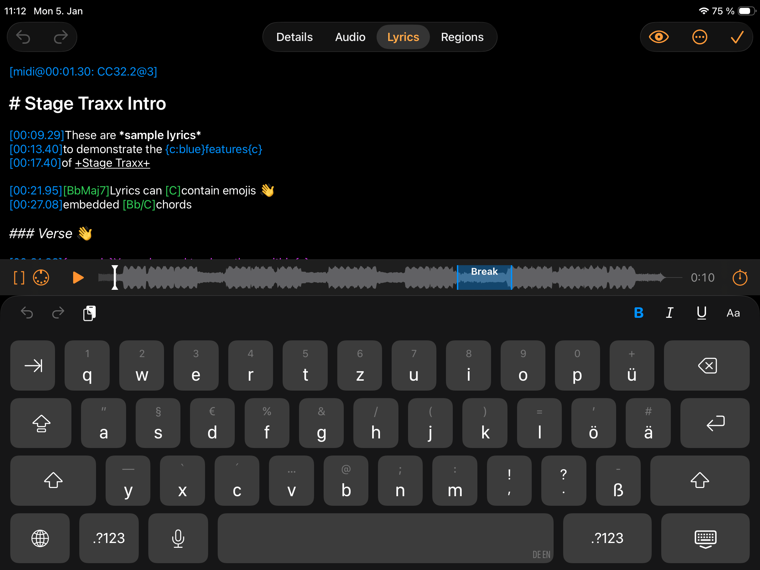
Task: Open the Regions tab
Action: click(x=462, y=37)
